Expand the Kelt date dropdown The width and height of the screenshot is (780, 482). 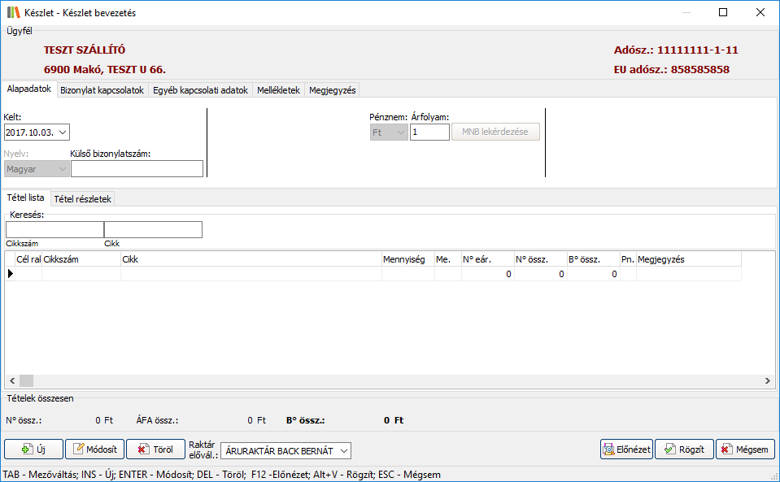tap(63, 132)
